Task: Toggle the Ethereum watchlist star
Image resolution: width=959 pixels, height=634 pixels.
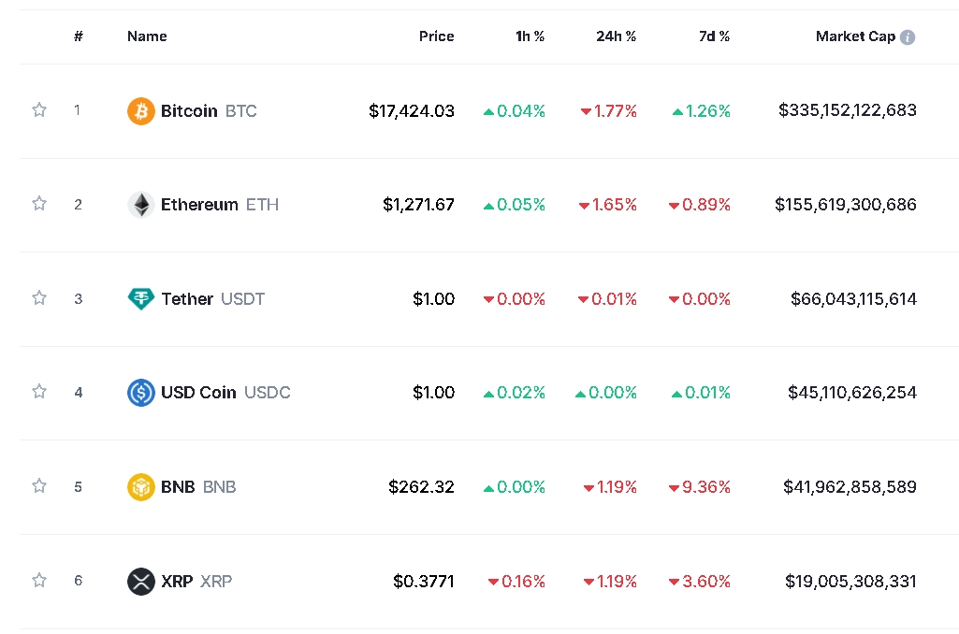Action: click(x=39, y=204)
